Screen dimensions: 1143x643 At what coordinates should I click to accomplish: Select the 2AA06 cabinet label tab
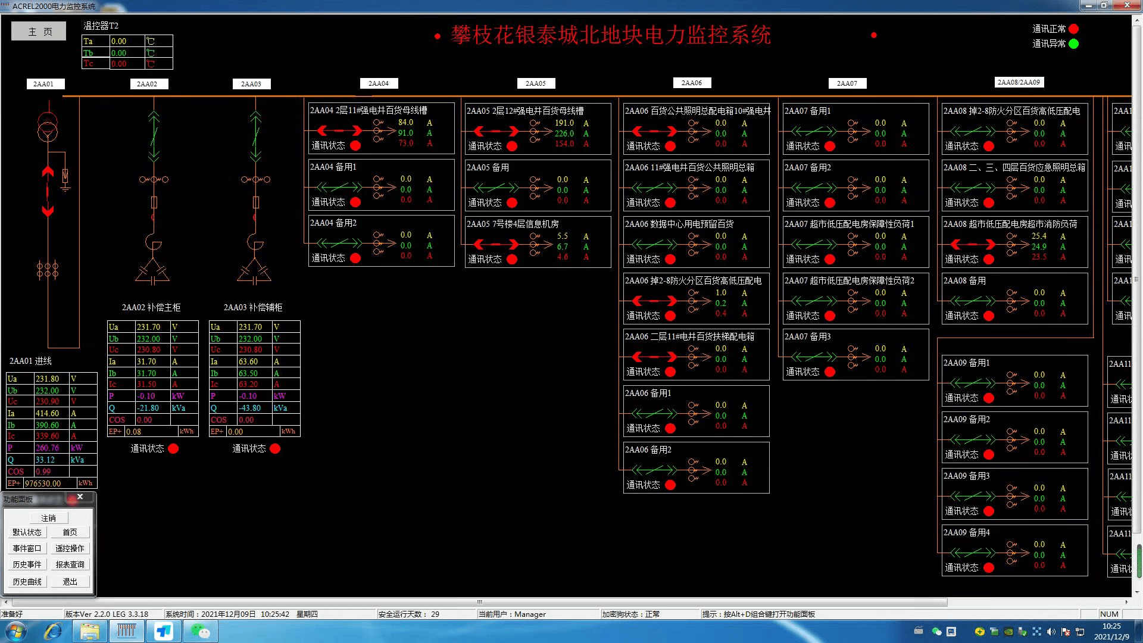(691, 83)
